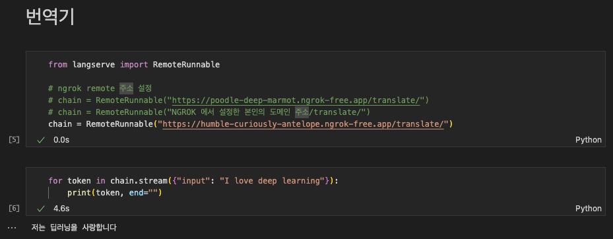Viewport: 613px width, 239px height.
Task: Click the success checkmark of cell 5
Action: (41, 140)
